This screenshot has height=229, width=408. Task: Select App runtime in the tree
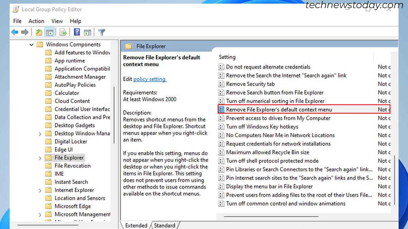(x=70, y=61)
